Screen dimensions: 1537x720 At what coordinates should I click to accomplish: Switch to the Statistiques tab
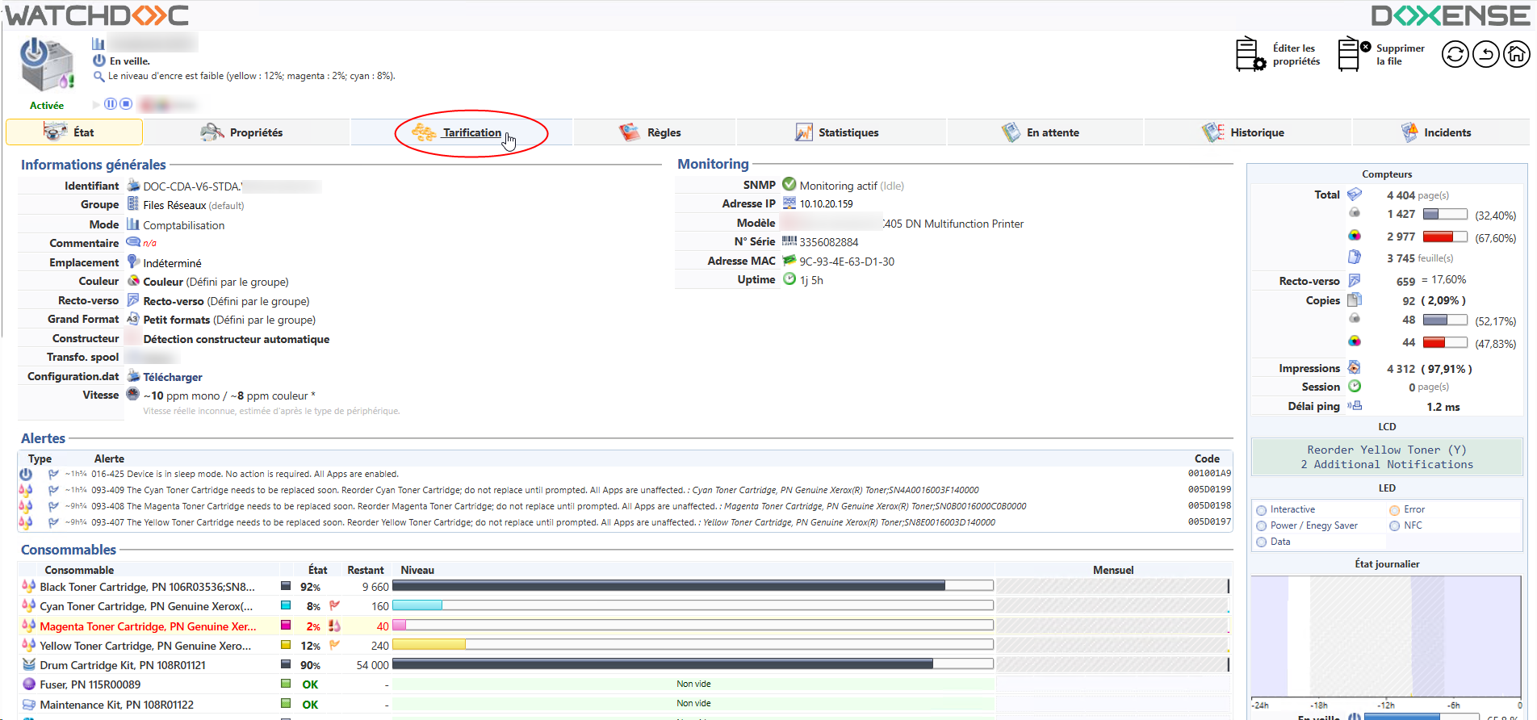point(848,132)
